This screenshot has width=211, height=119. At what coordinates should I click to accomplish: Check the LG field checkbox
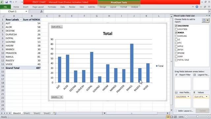coord(176,39)
